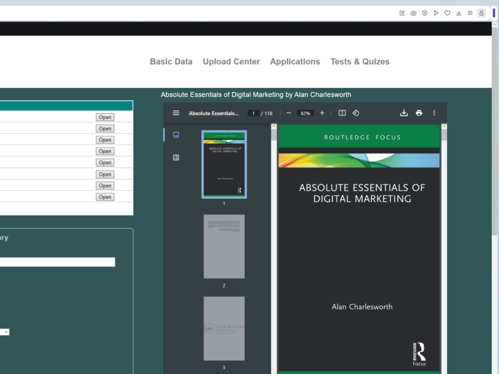
Task: Click the browser edit note icon
Action: [402, 13]
